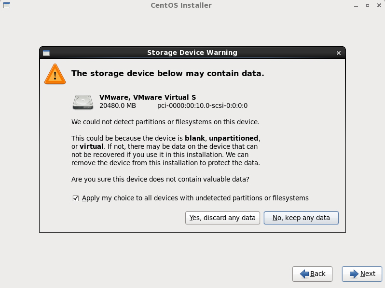385x288 pixels.
Task: Click the storage device may contain data heading
Action: [168, 74]
